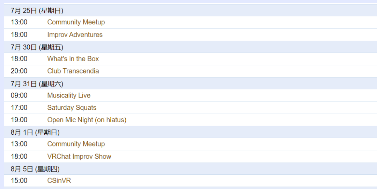Open the What's in the Box event
This screenshot has height=189, width=377.
[73, 59]
